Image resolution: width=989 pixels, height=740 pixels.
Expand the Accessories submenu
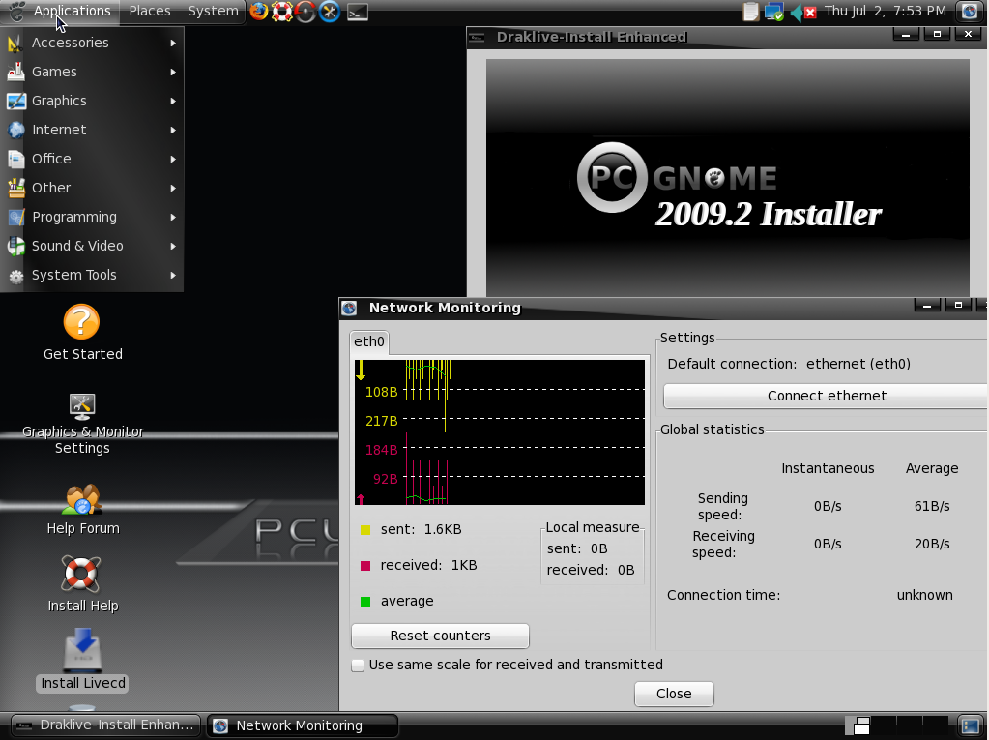[x=92, y=43]
